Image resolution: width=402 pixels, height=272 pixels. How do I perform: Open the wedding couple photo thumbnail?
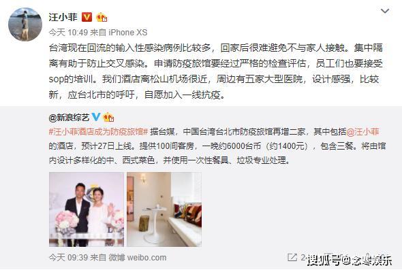87,209
